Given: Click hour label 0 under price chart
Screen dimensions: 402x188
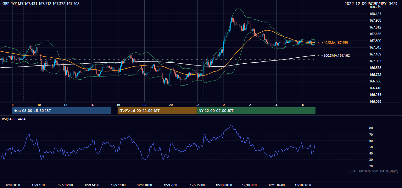Looking at the screenshot, I should click(224, 105).
